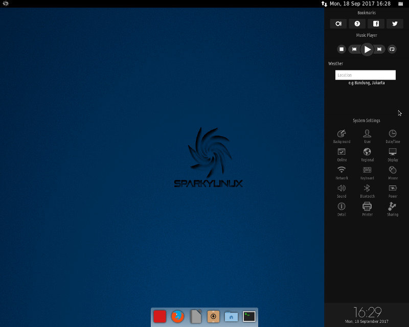Stop music playback

coord(342,49)
